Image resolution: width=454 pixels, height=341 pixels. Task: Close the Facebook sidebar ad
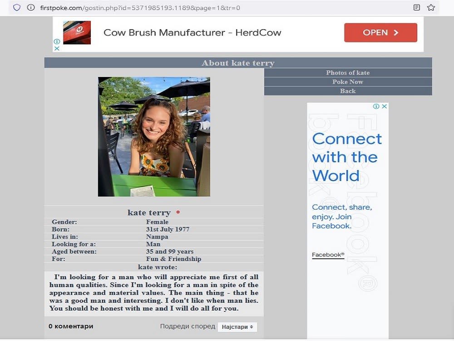[384, 106]
